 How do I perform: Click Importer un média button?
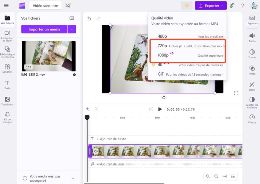pos(44,29)
